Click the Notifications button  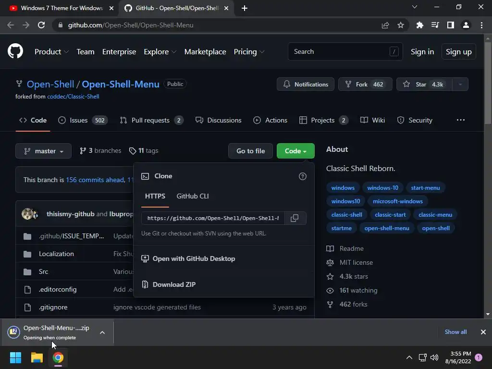[305, 84]
